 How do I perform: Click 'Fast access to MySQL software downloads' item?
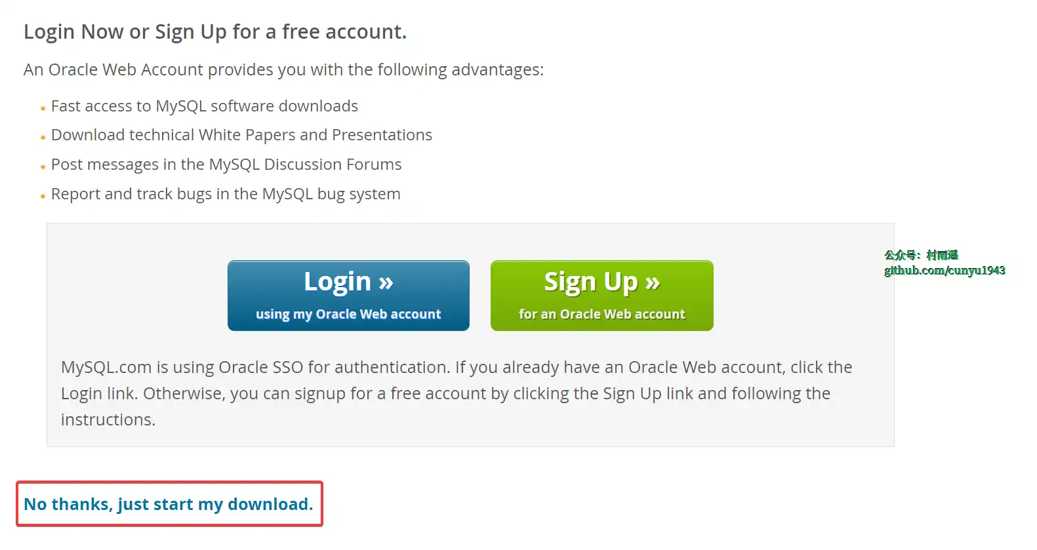tap(205, 106)
